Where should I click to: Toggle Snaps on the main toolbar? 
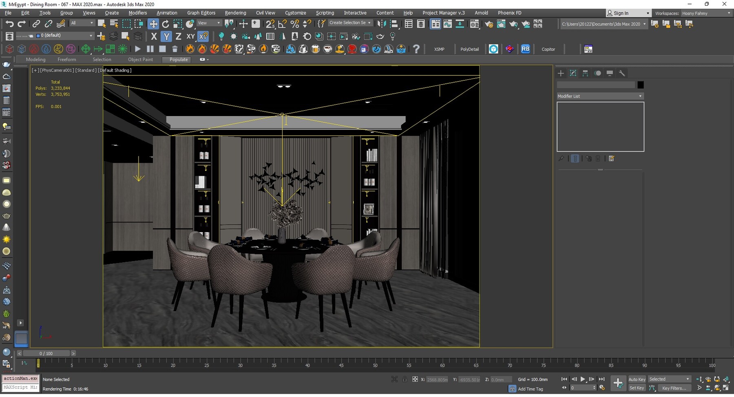coord(270,24)
